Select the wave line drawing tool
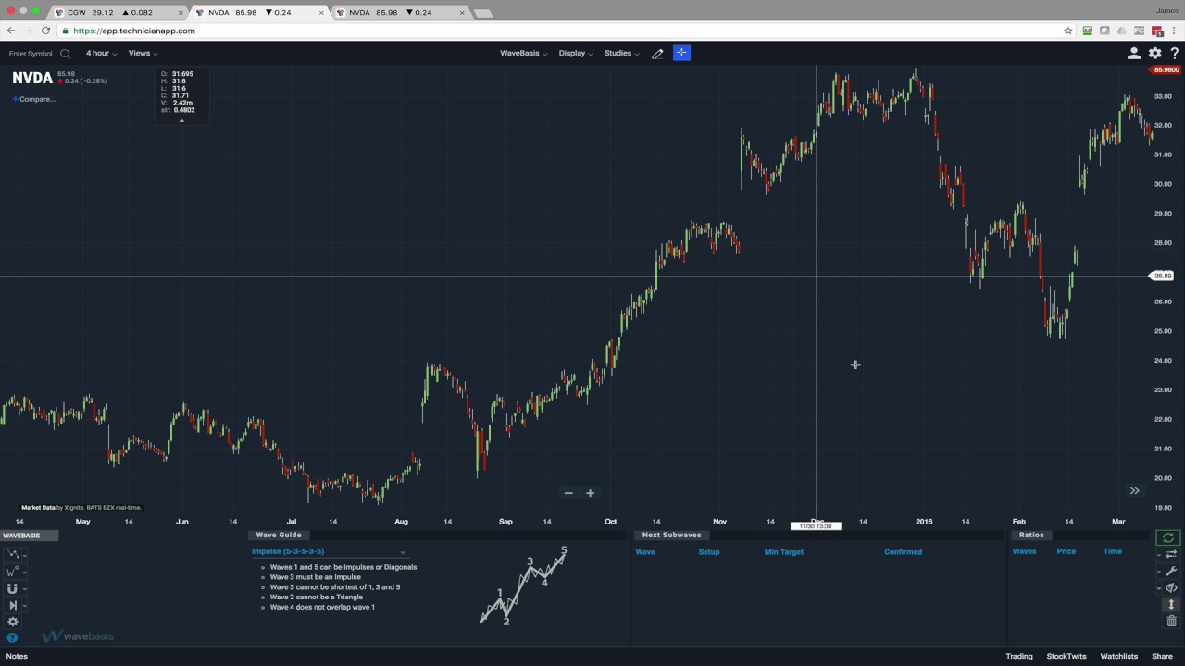The image size is (1185, 666). tap(13, 554)
